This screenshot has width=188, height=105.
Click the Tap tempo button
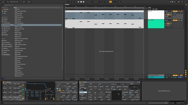[x=8, y=2]
